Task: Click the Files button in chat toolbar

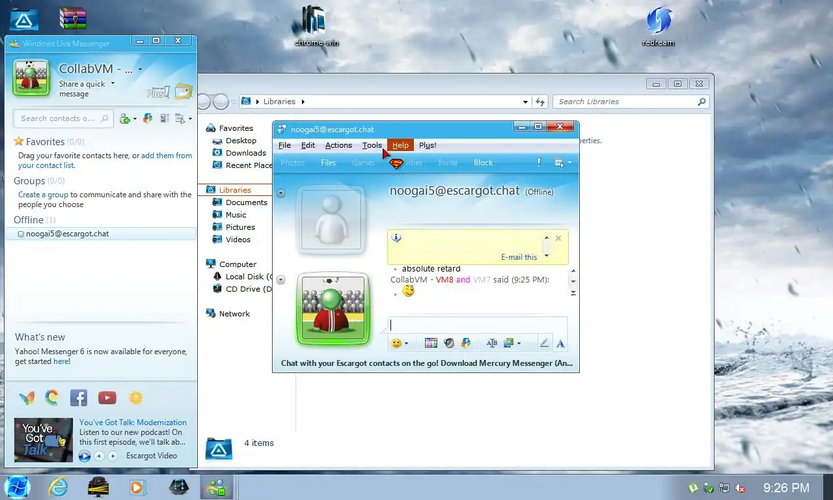Action: pyautogui.click(x=329, y=163)
